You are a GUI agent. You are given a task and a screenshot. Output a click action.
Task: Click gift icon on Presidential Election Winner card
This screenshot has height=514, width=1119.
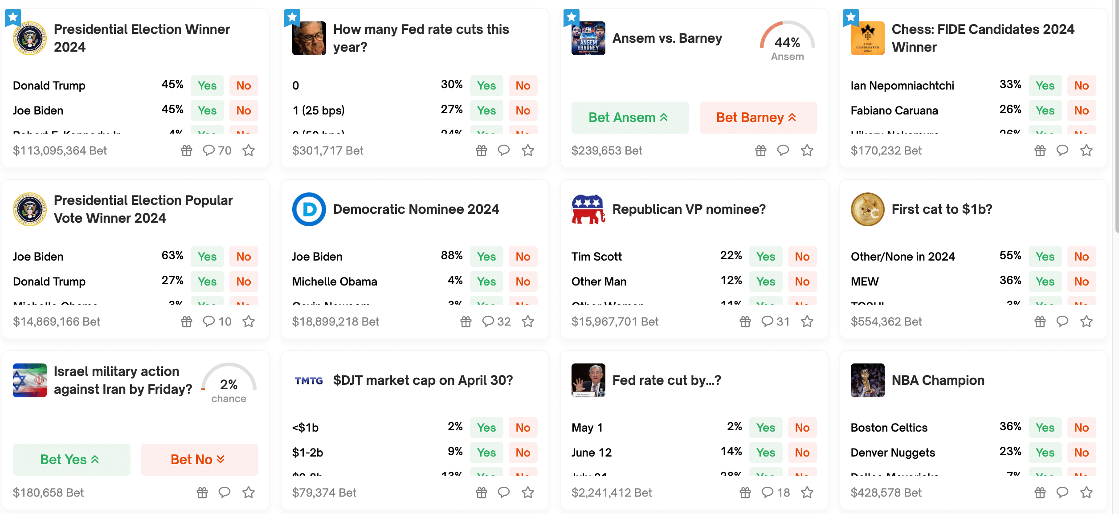[x=187, y=151]
